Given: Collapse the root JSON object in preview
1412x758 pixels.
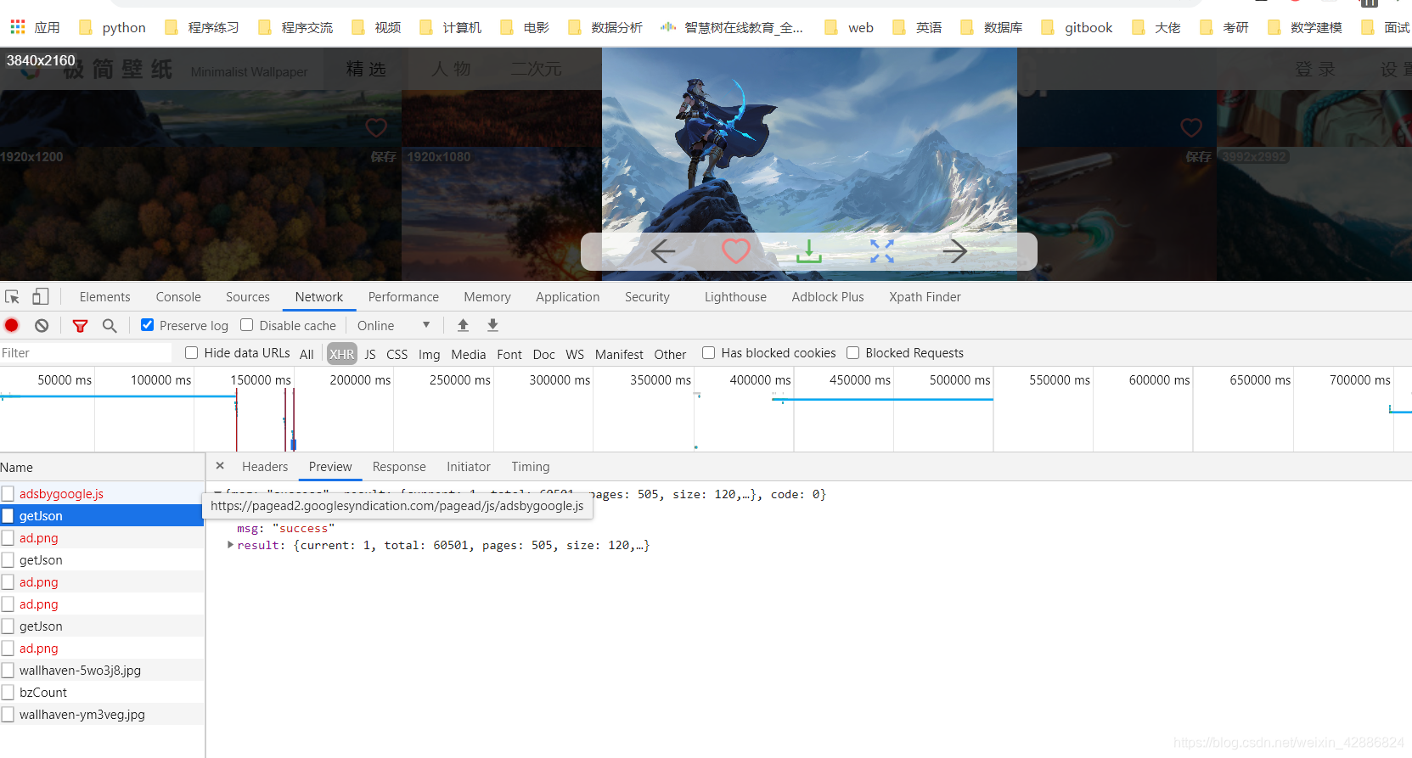Looking at the screenshot, I should (217, 494).
